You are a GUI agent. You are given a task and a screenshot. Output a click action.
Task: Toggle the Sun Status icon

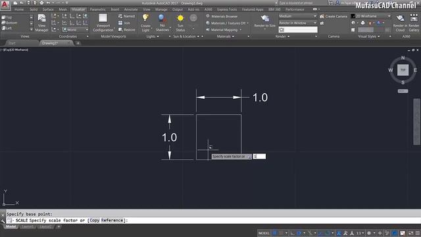180,18
